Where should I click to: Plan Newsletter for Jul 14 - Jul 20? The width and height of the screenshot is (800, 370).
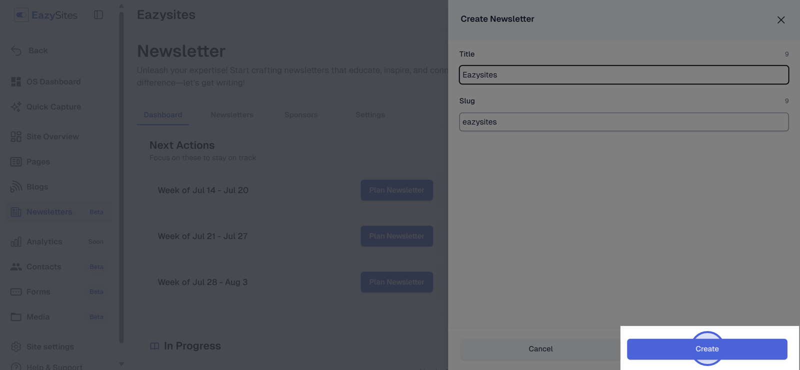click(397, 190)
